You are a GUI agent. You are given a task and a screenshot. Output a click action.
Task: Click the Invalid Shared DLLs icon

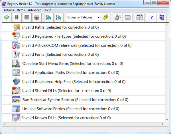(16, 91)
